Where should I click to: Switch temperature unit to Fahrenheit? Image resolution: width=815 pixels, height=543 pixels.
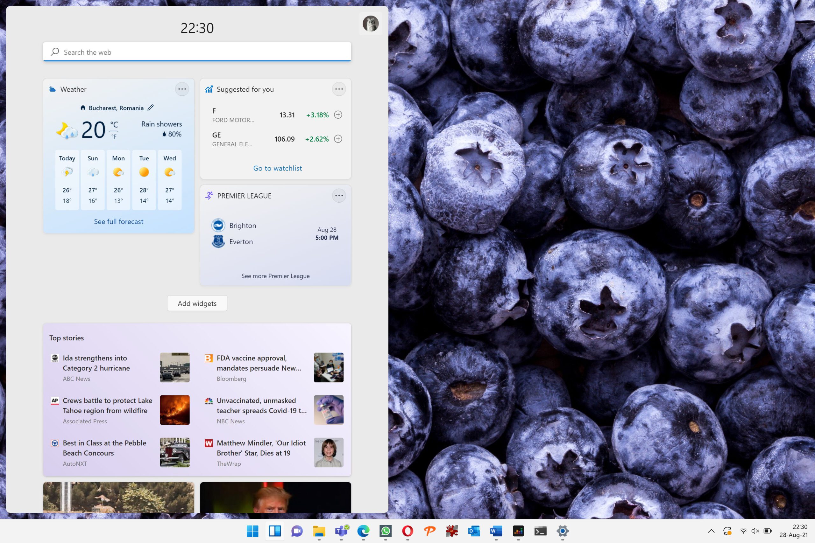pyautogui.click(x=114, y=136)
